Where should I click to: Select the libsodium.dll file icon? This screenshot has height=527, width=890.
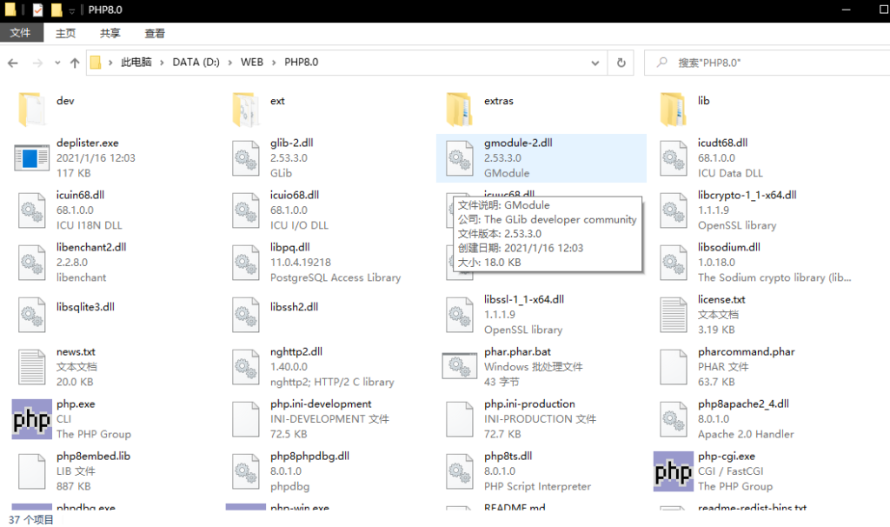[674, 263]
